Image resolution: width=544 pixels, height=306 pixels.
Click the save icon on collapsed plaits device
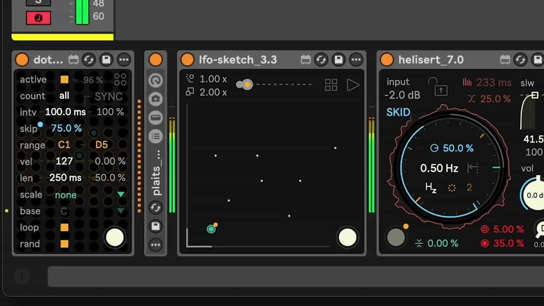[156, 226]
